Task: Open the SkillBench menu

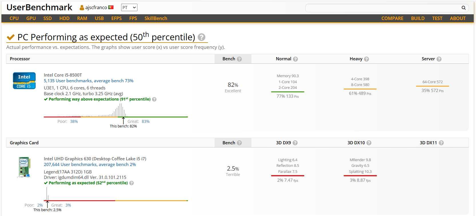Action: coord(156,18)
